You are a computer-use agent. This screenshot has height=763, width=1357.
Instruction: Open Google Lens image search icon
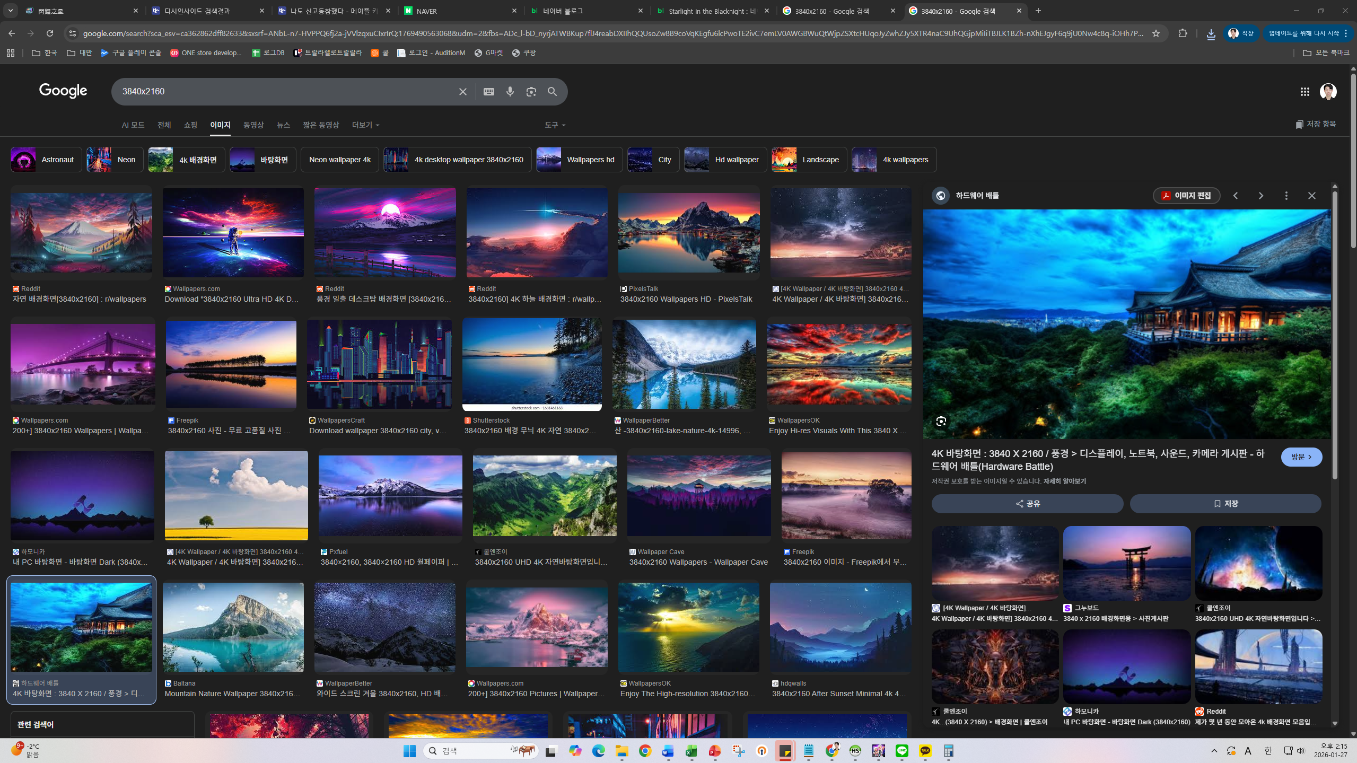pyautogui.click(x=531, y=92)
